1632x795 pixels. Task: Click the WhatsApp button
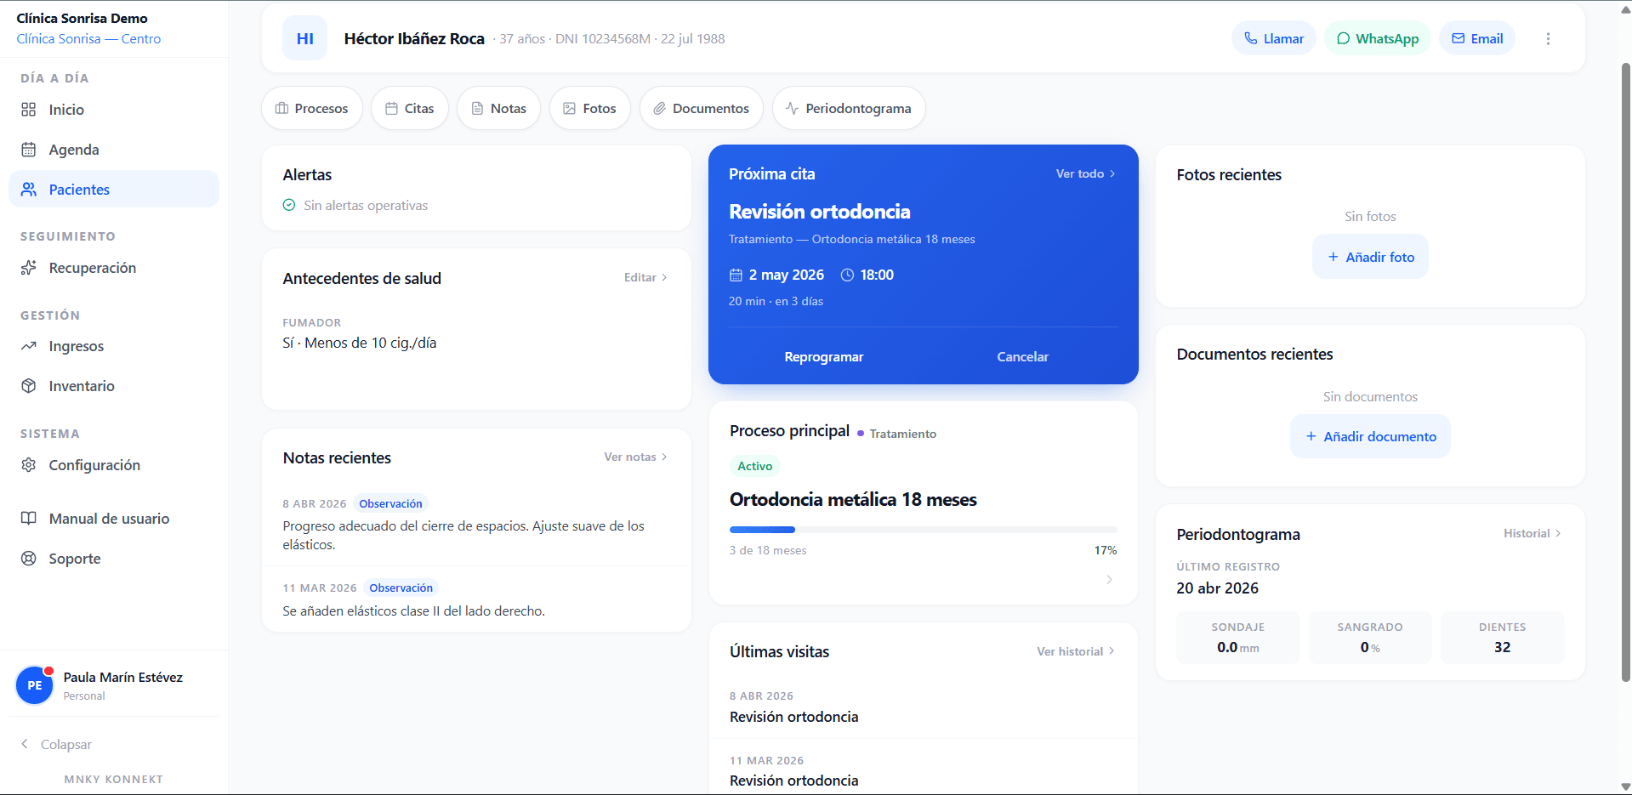pyautogui.click(x=1378, y=38)
